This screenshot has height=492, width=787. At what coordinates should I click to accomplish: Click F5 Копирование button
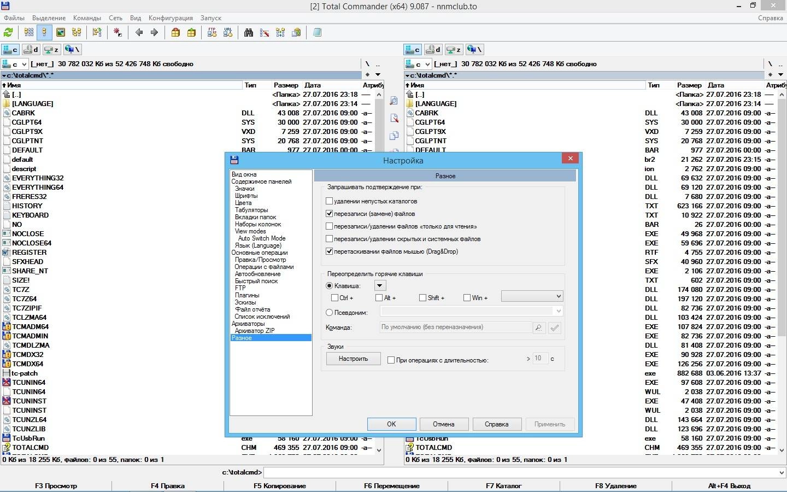[280, 486]
